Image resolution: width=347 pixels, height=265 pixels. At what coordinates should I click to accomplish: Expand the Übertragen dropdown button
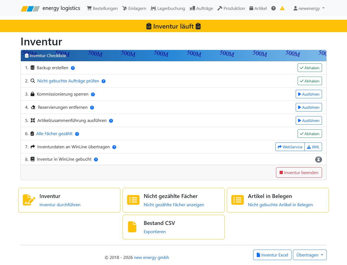coord(310,255)
